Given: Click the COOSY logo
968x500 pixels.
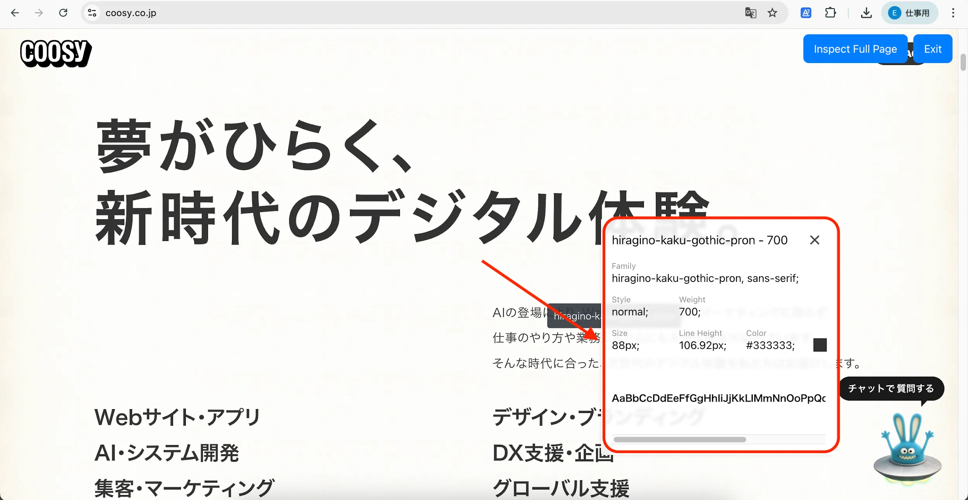Looking at the screenshot, I should [x=56, y=53].
